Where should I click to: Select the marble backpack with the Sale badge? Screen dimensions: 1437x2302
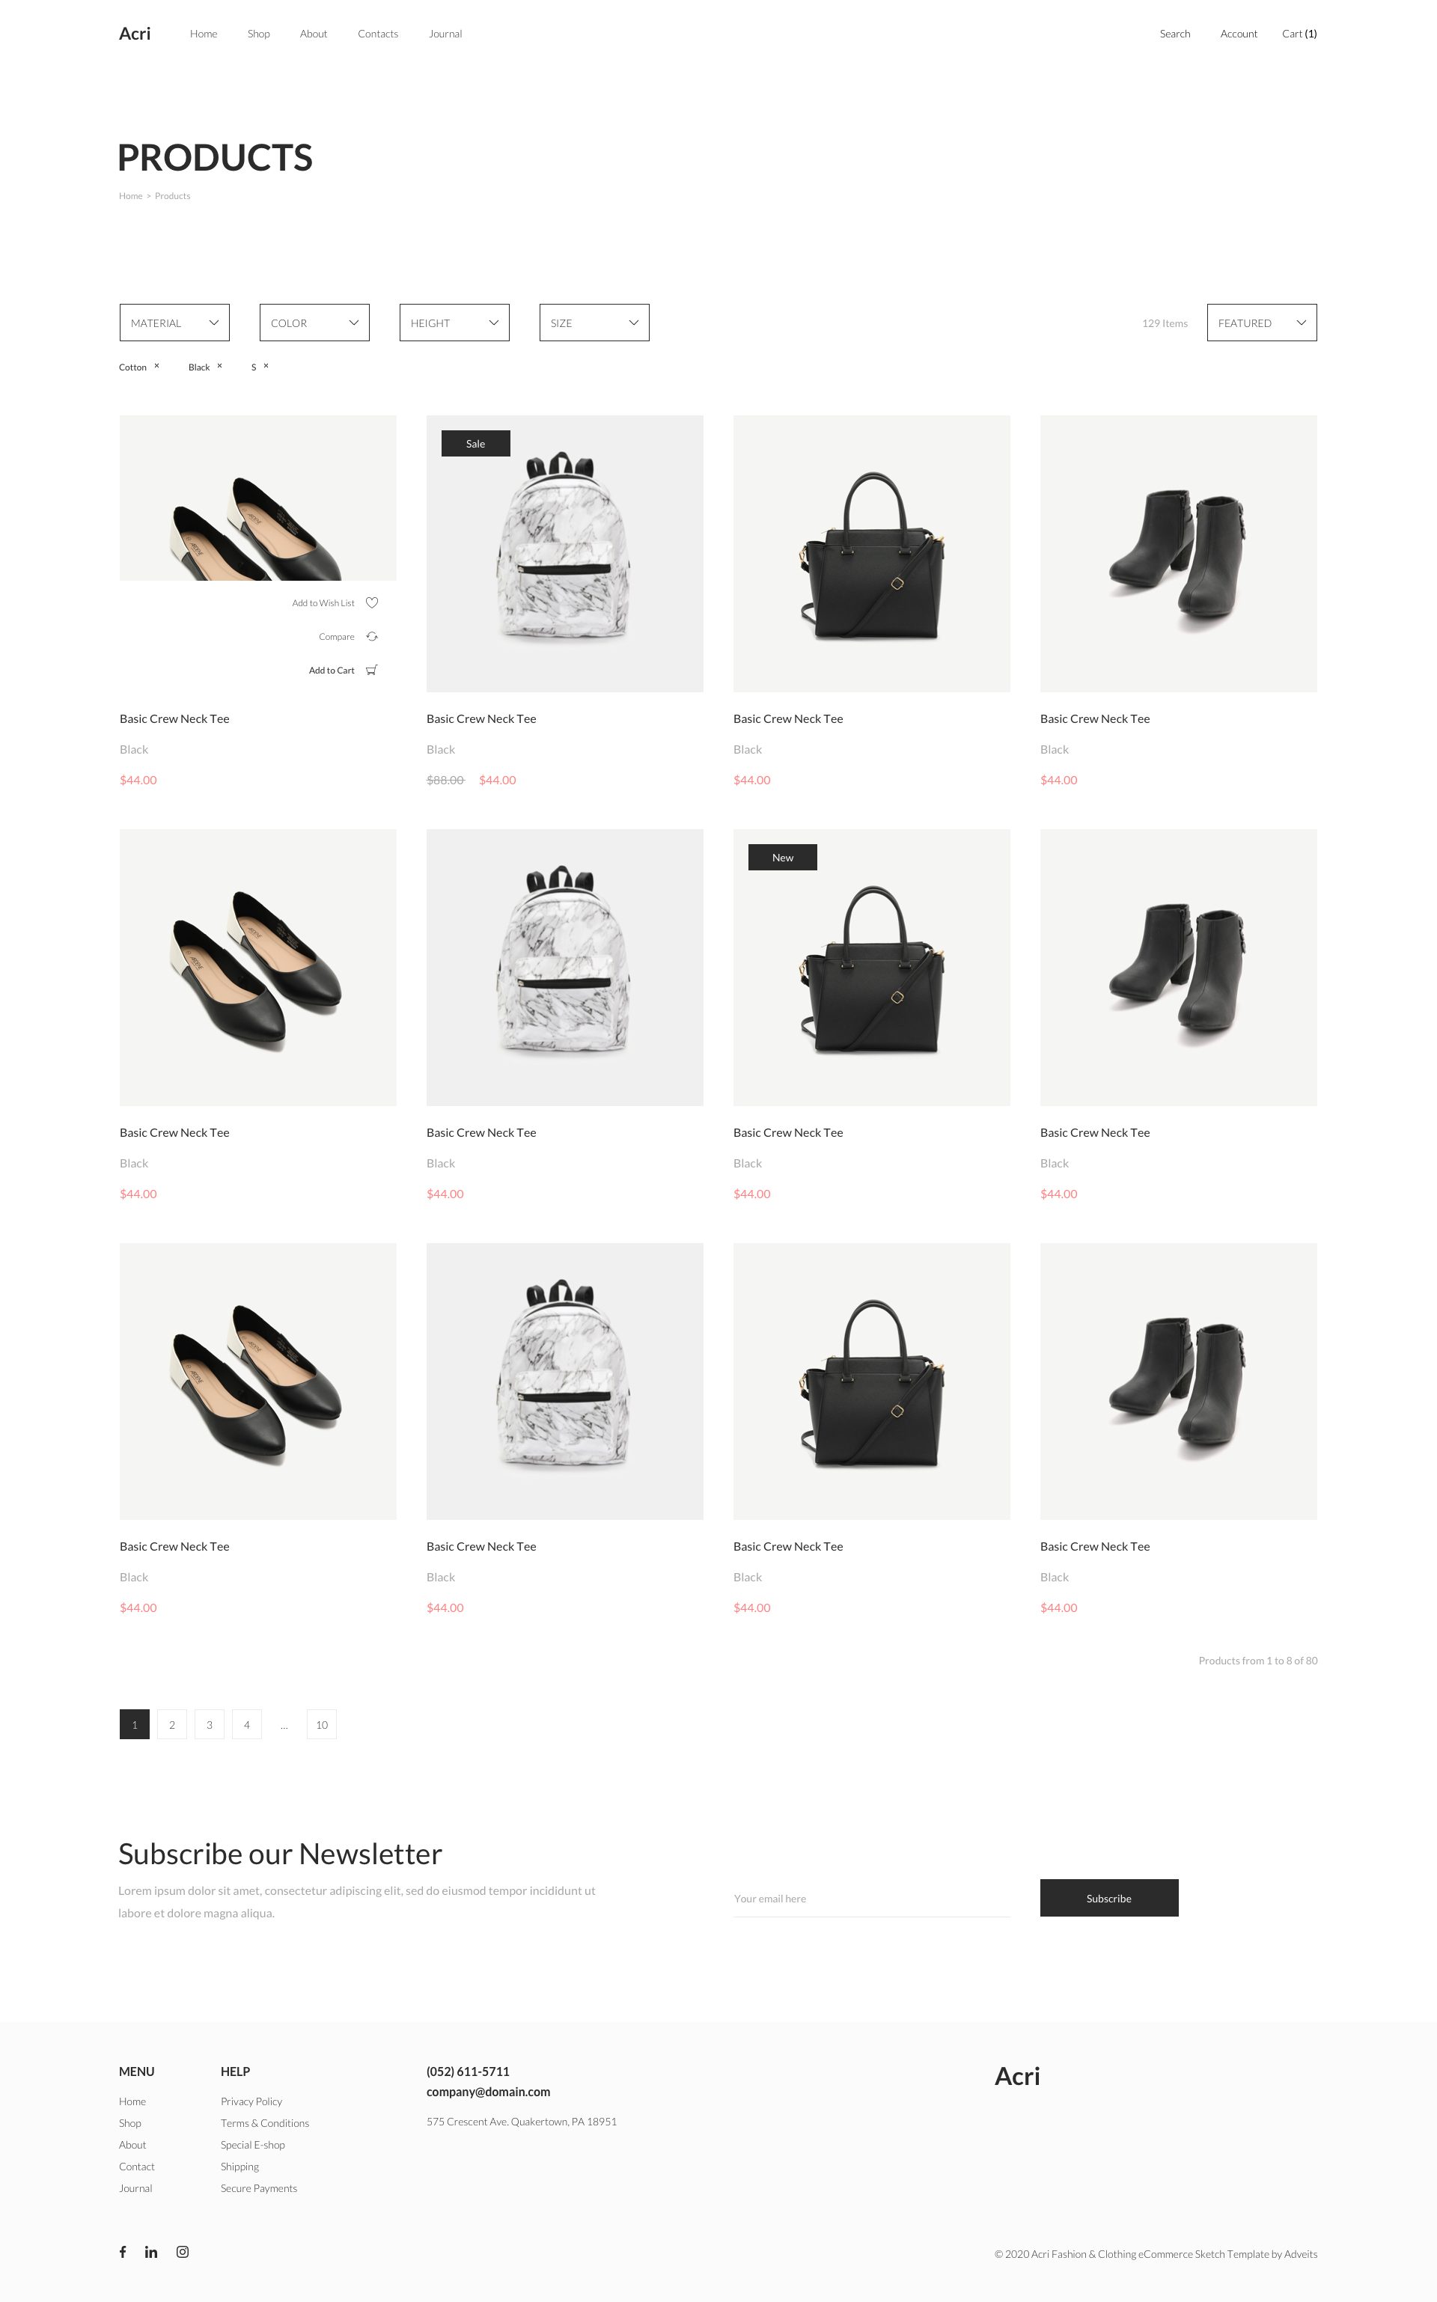[x=564, y=553]
